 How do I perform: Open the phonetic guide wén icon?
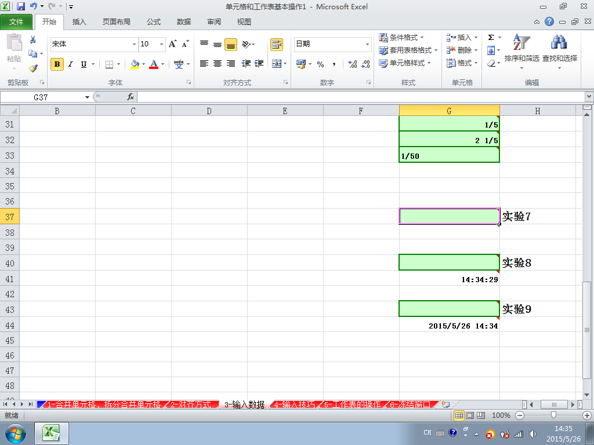coord(179,64)
